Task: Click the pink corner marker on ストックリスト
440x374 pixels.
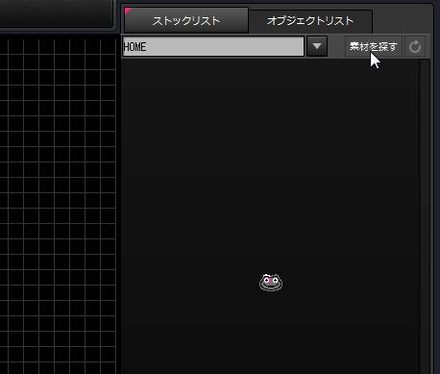Action: [x=128, y=12]
